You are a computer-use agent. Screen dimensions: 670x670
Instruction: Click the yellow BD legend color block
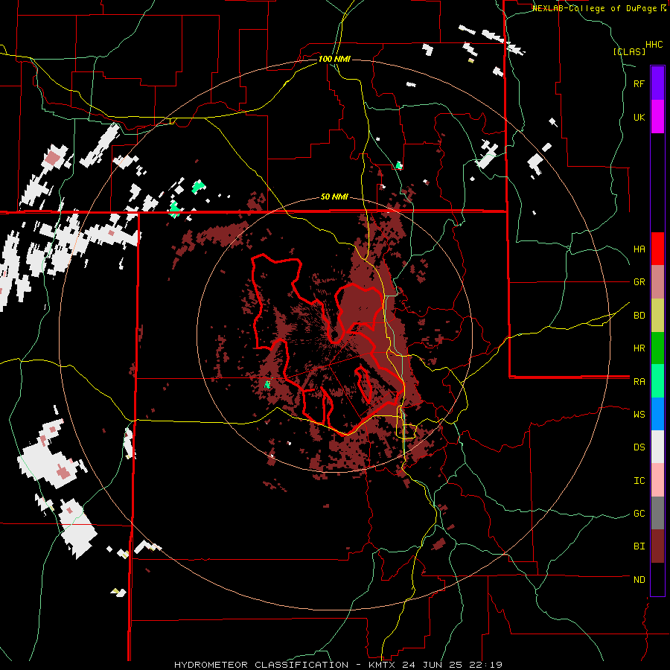pos(657,316)
